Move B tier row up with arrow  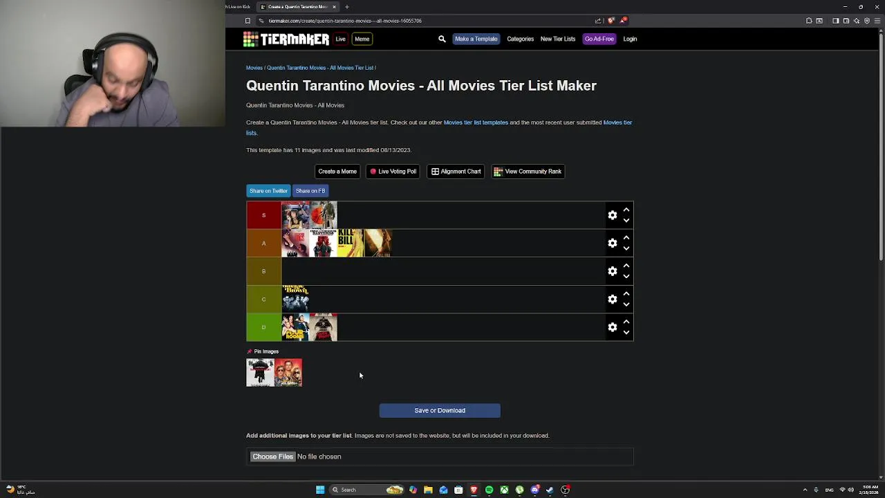click(x=626, y=266)
